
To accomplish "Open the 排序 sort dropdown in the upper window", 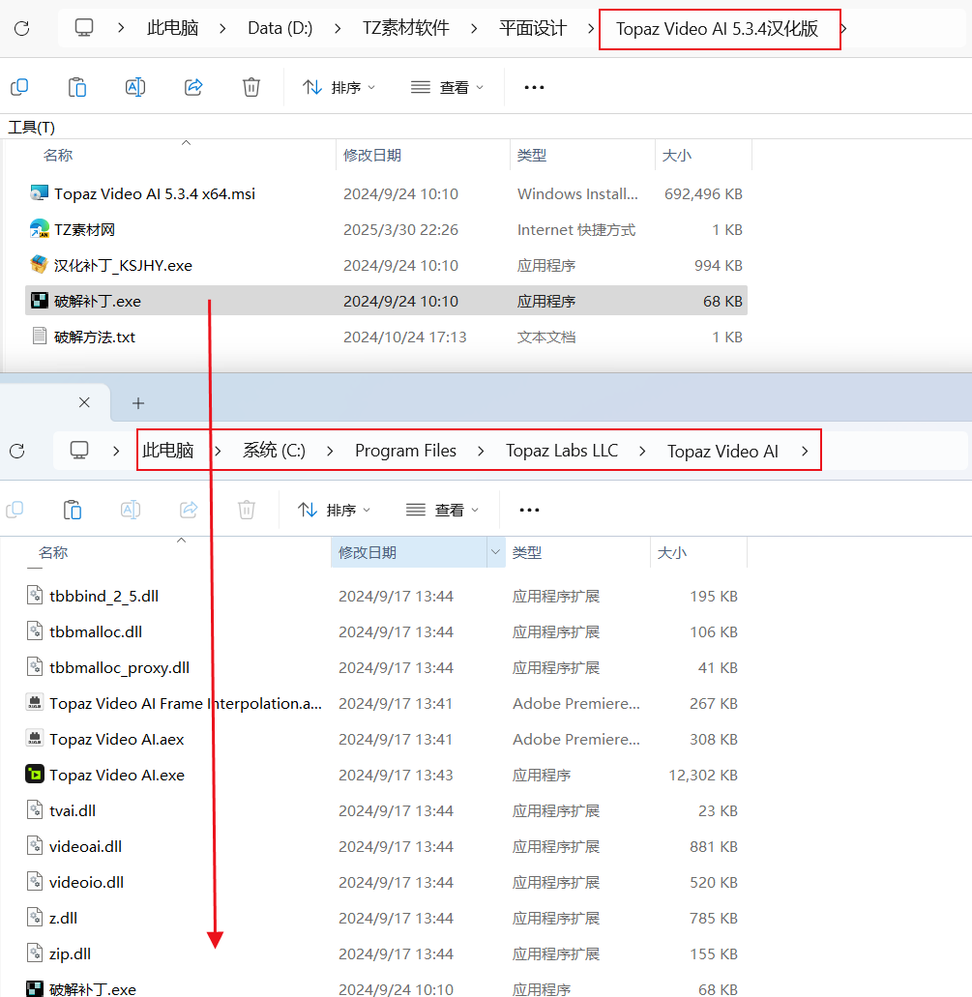I will 339,87.
